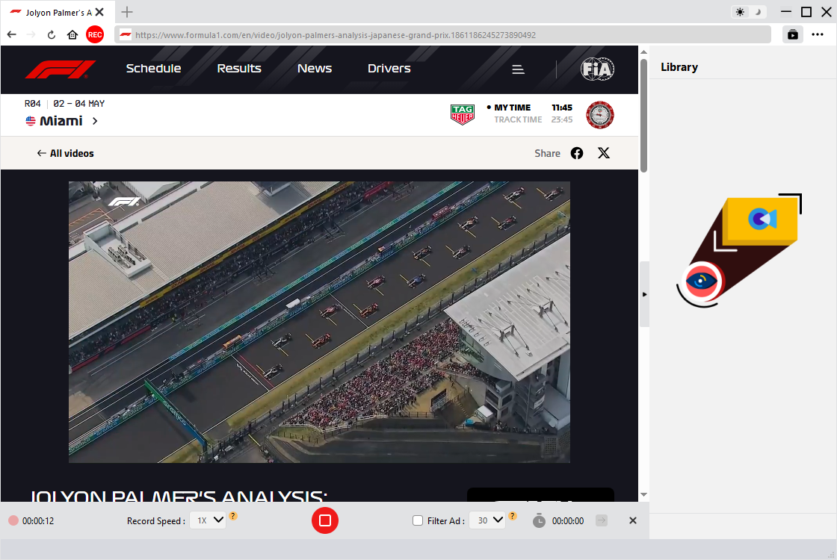Reload the current page

click(x=52, y=34)
